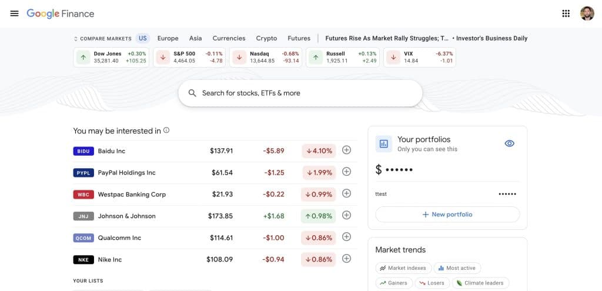The width and height of the screenshot is (602, 291).
Task: Select the Most active trend chip
Action: pos(457,268)
